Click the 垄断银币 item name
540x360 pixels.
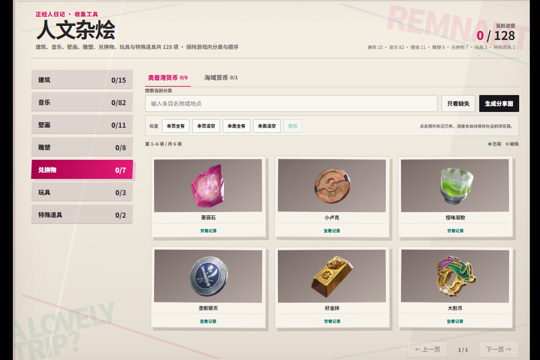(x=208, y=308)
